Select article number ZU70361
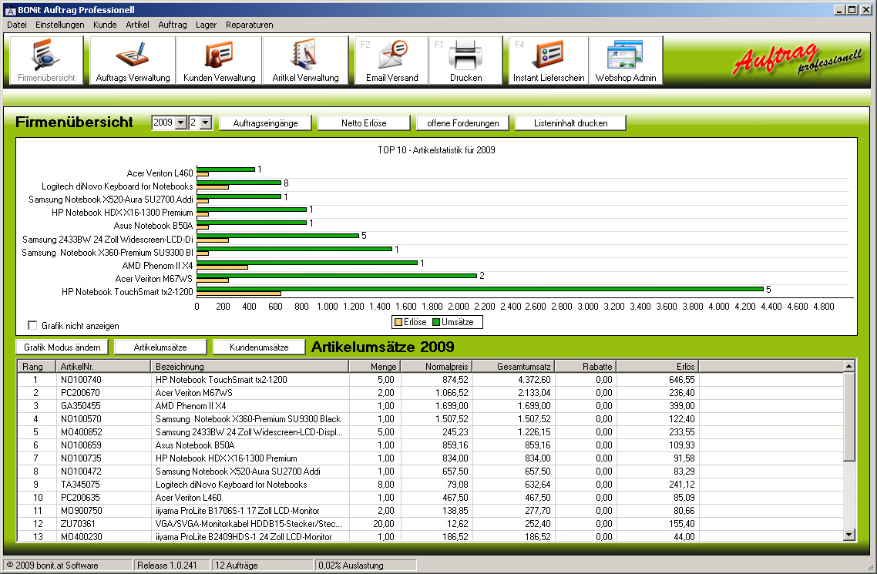Image resolution: width=877 pixels, height=574 pixels. point(78,524)
